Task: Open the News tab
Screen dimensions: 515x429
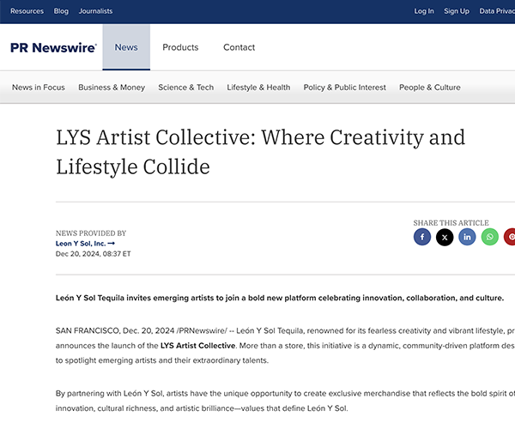Action: coord(126,47)
